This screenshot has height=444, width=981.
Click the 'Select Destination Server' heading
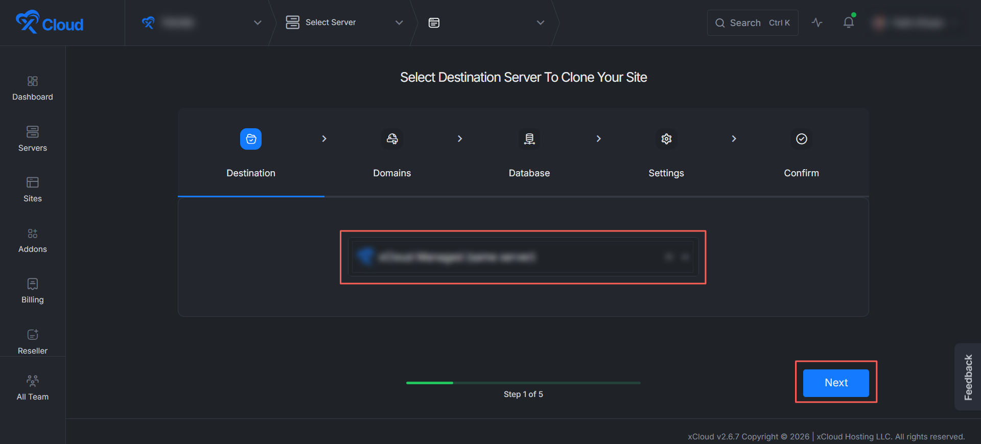tap(523, 77)
